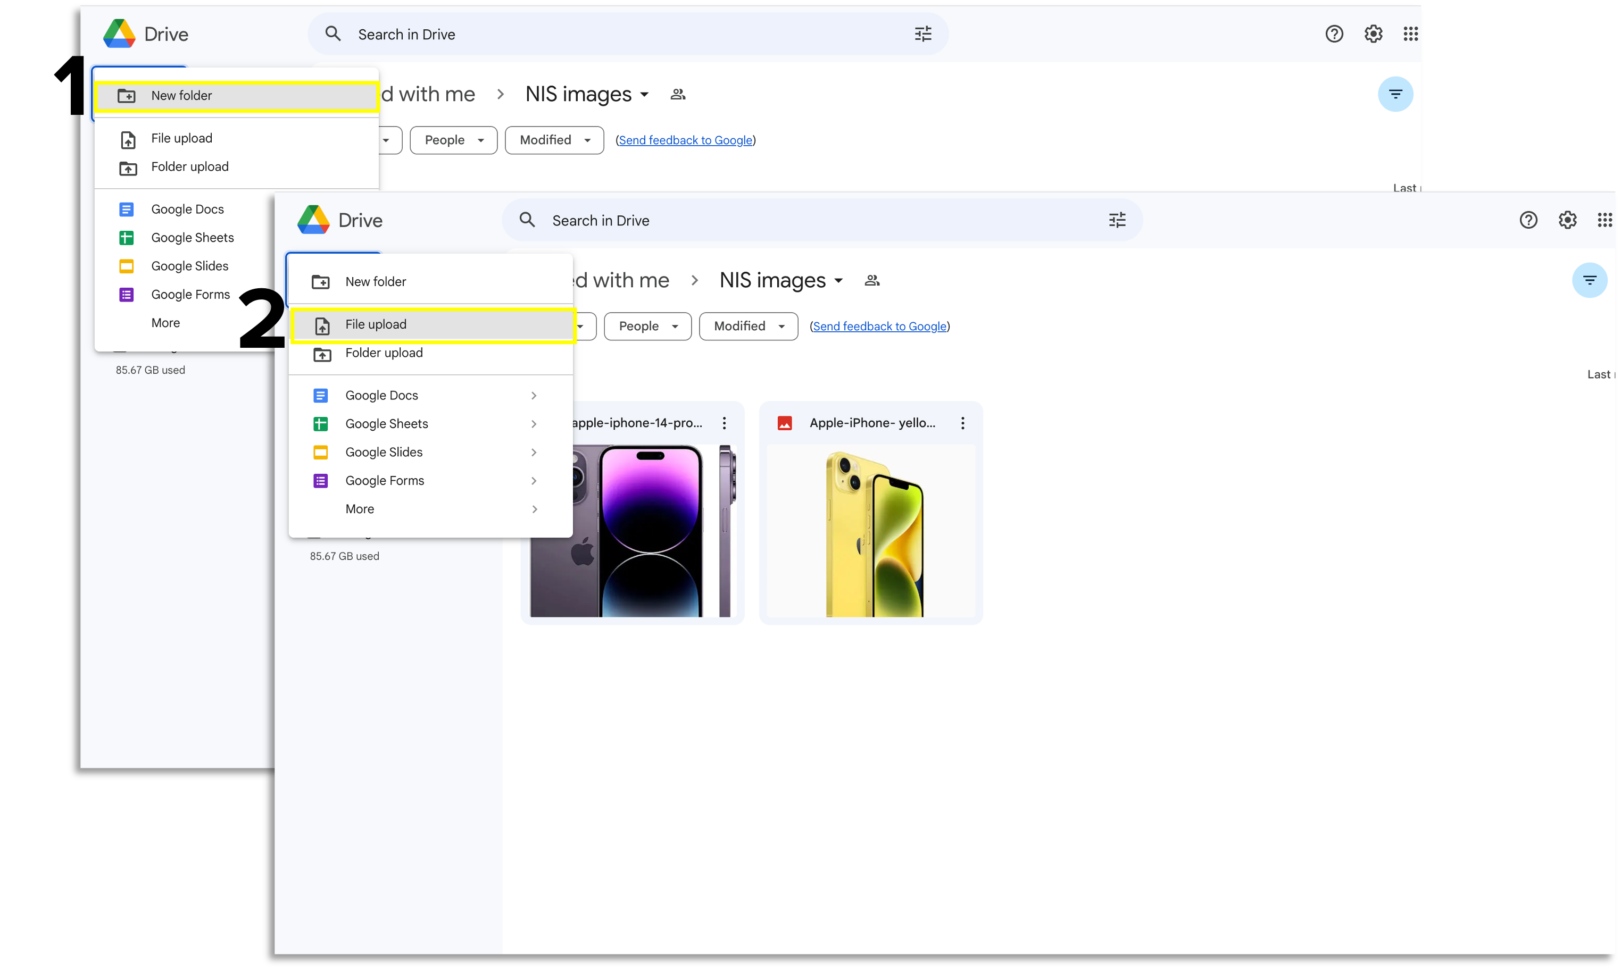The width and height of the screenshot is (1621, 970).
Task: Open more actions for the apple-iphone-14-pro file
Action: [x=724, y=423]
